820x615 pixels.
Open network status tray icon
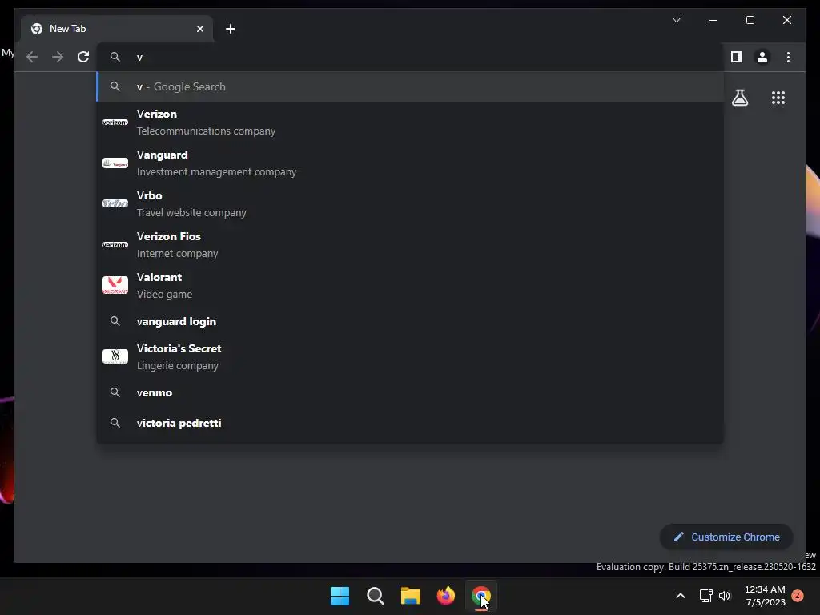click(706, 596)
